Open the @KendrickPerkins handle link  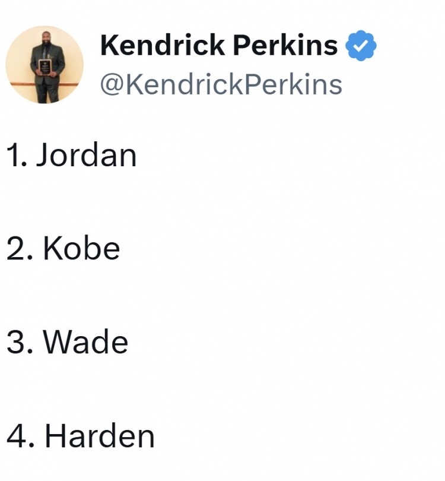click(221, 84)
